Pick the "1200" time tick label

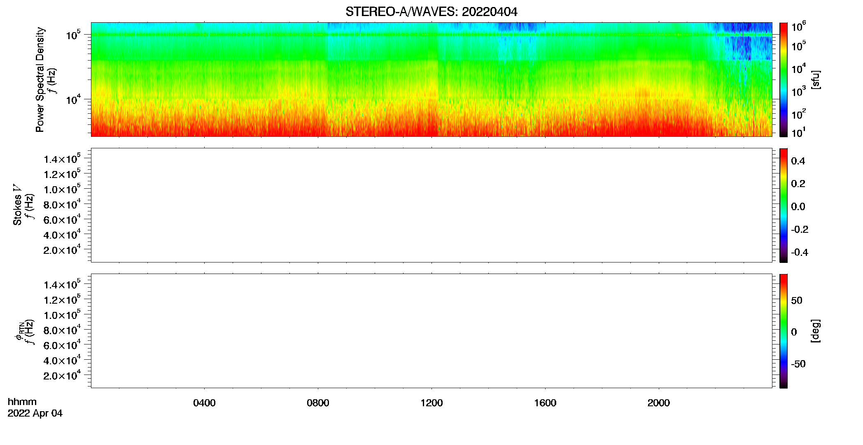[x=431, y=403]
